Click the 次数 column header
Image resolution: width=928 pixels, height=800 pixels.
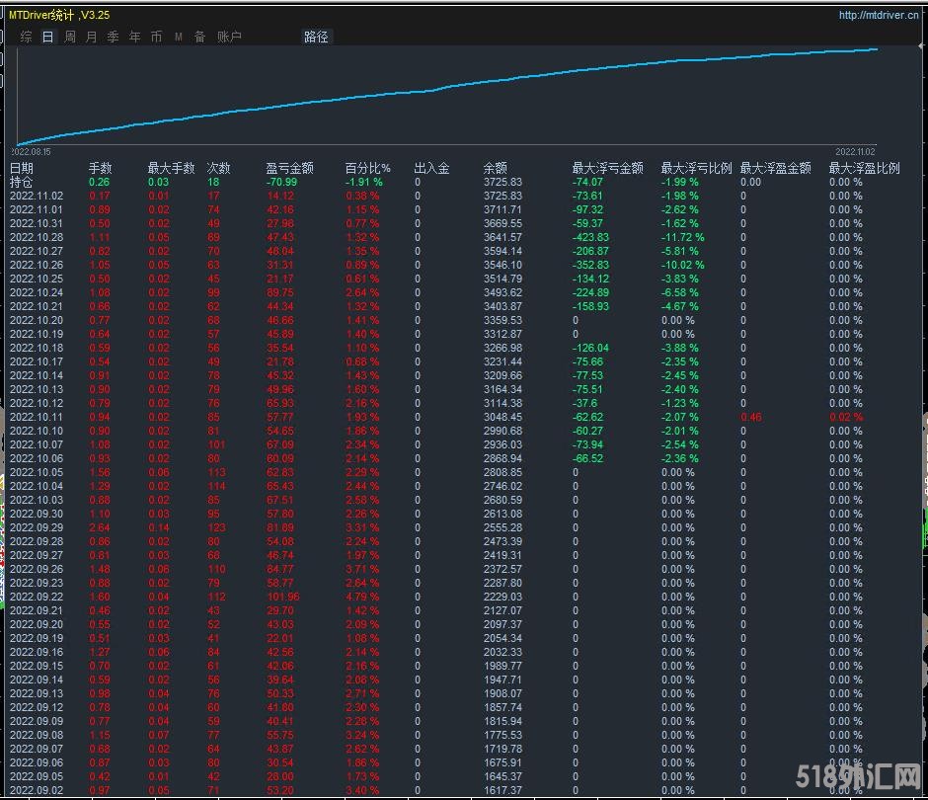tap(218, 168)
